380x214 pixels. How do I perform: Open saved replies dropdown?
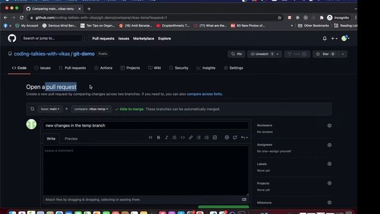coord(244,137)
